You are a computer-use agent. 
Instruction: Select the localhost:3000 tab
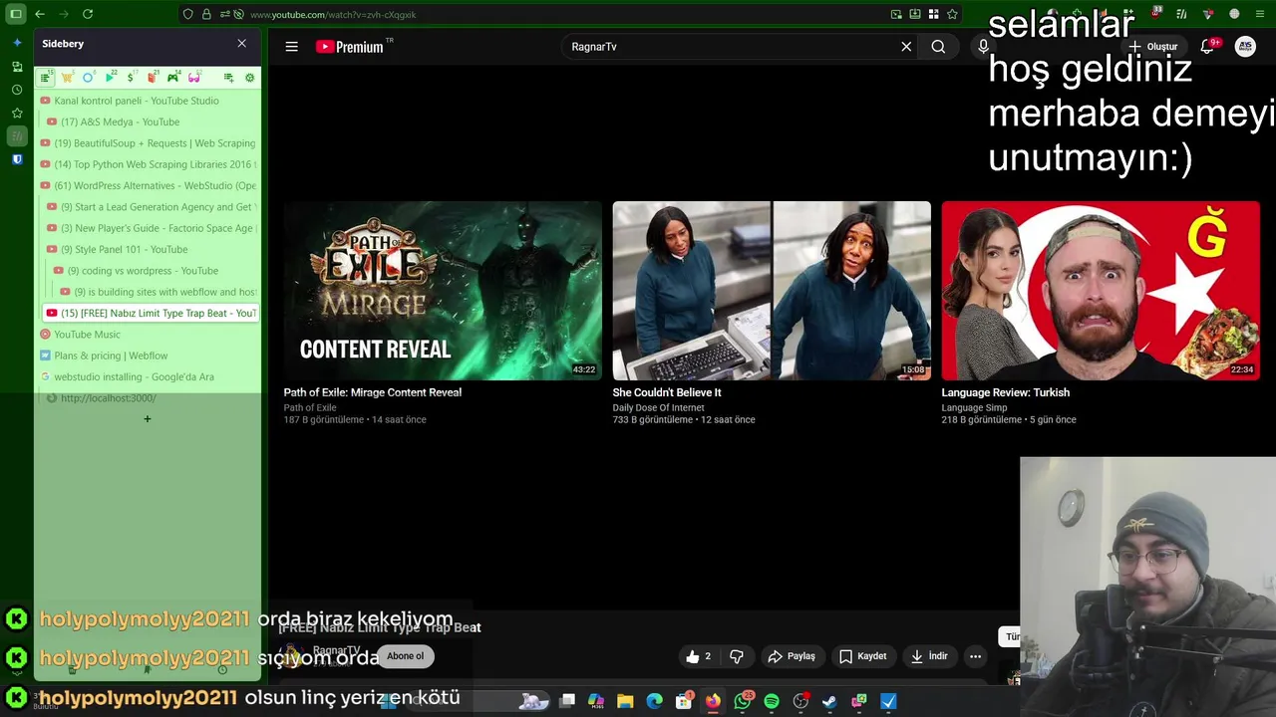151,398
